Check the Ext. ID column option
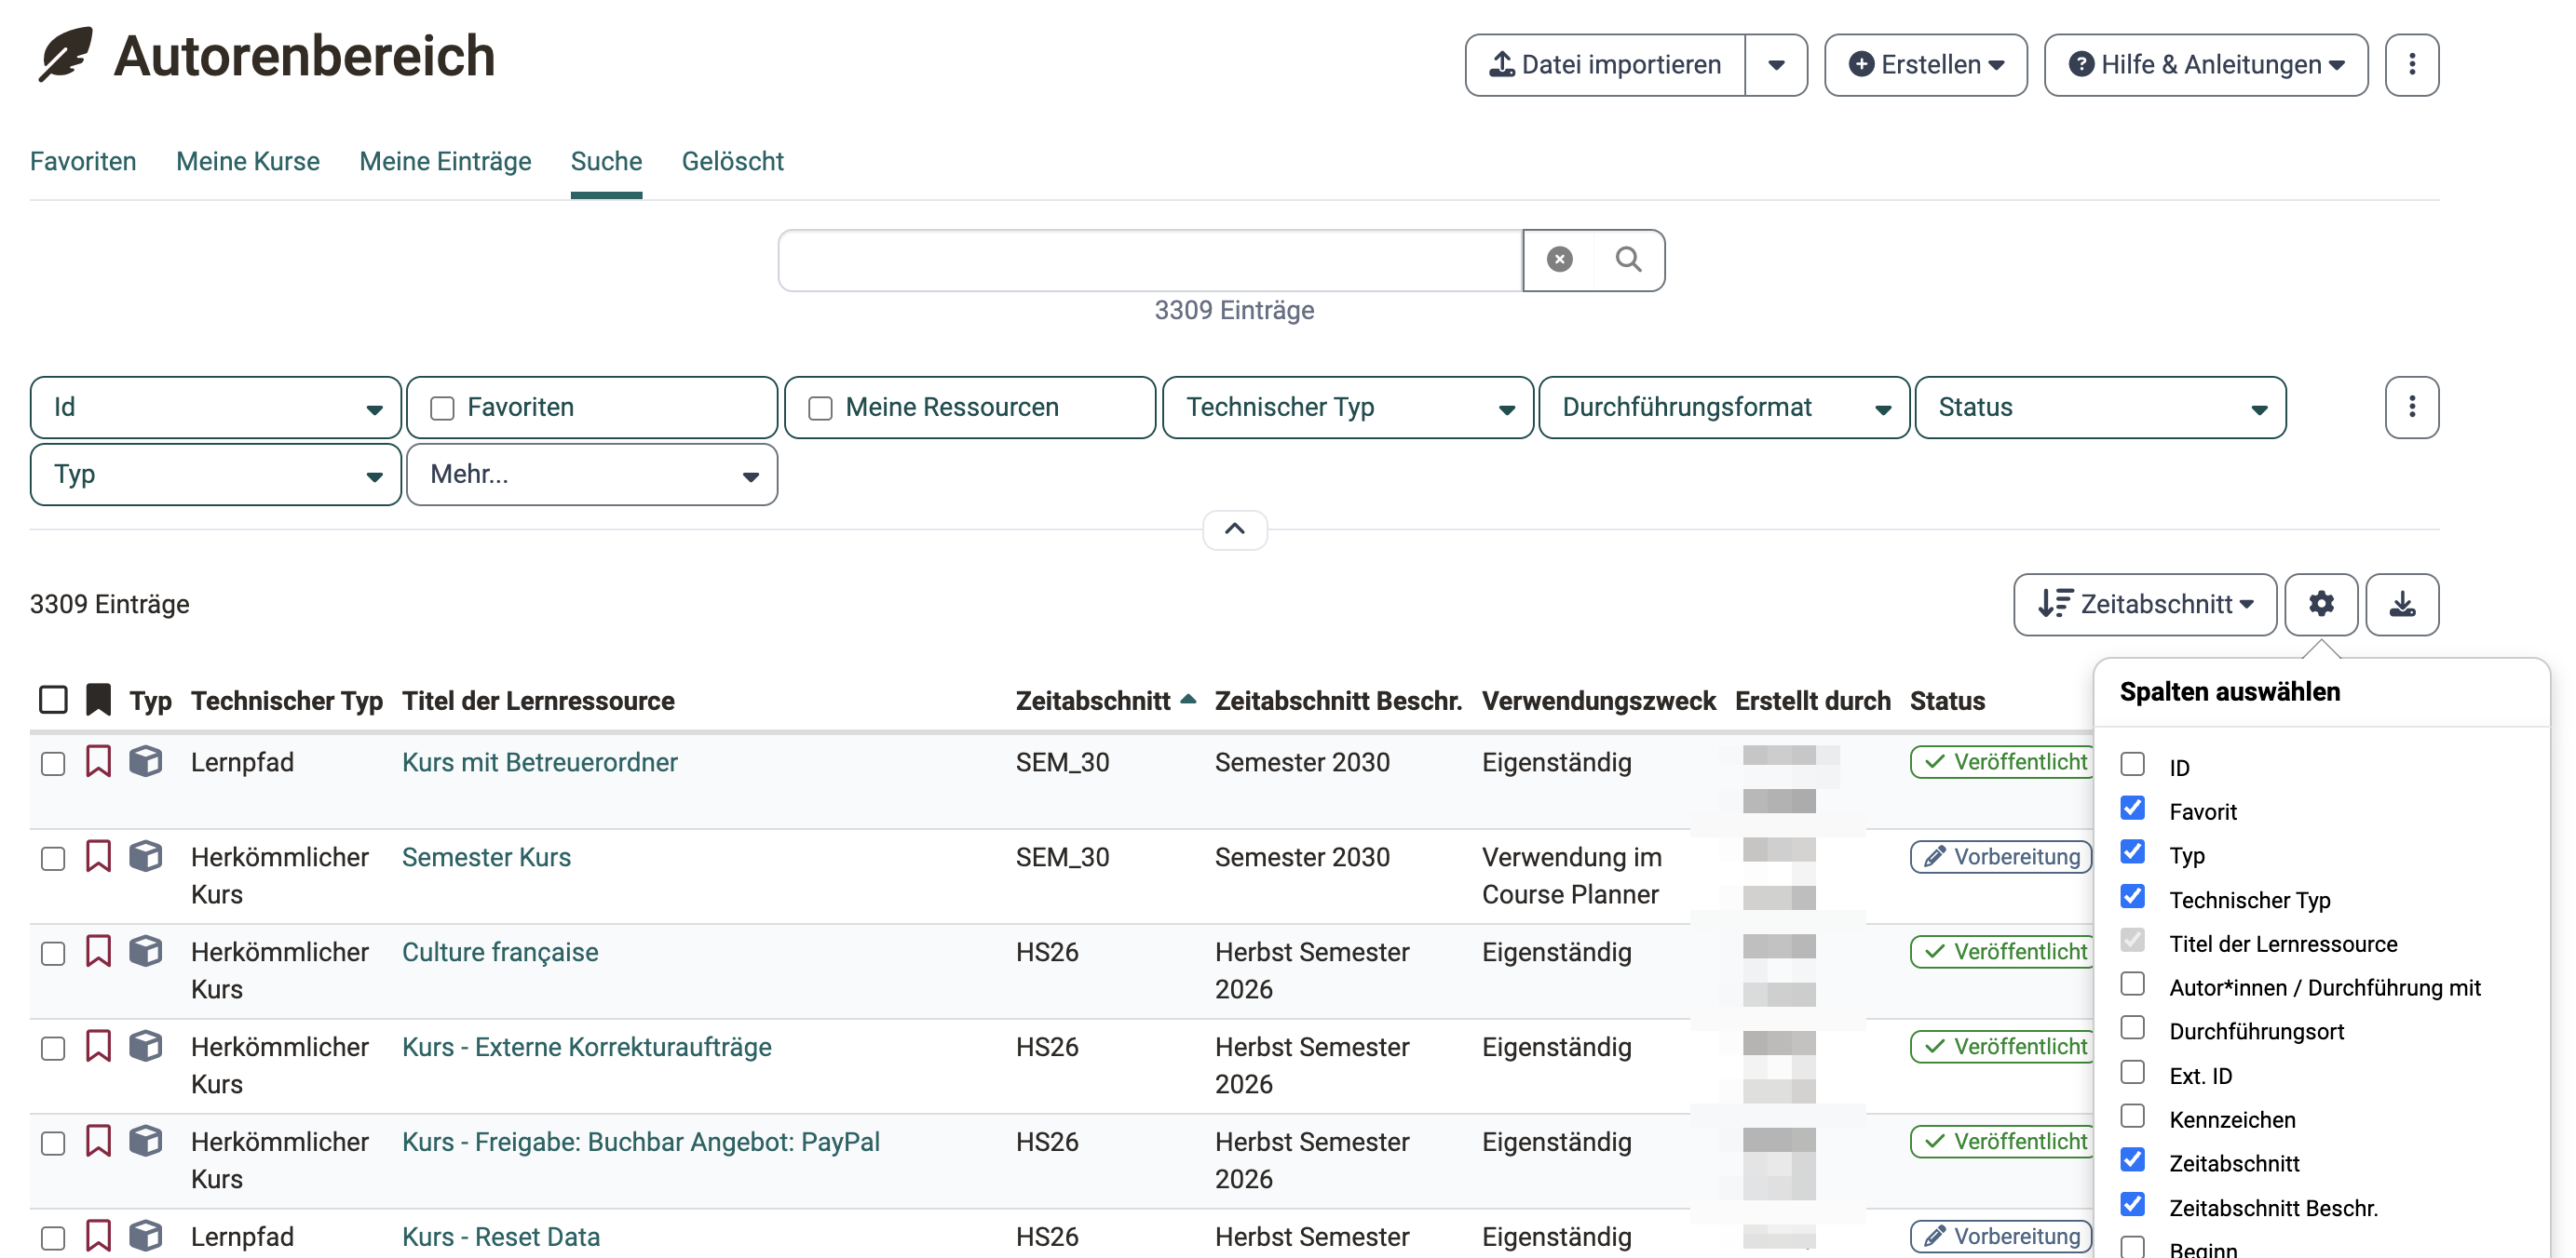 coord(2132,1072)
